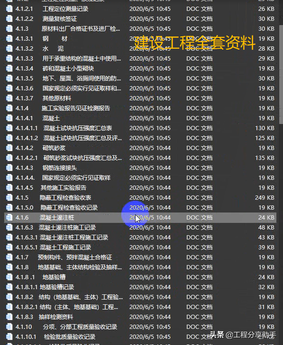Click the document icon for file 4.1.4.5
Screen dimensions: 283x345
pos(9,188)
